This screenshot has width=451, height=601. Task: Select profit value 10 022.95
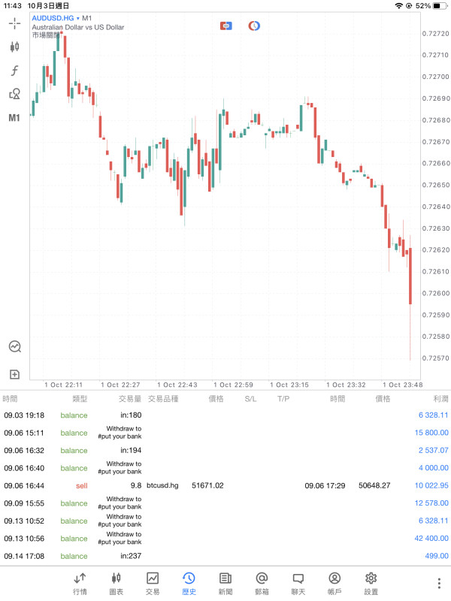tap(431, 485)
